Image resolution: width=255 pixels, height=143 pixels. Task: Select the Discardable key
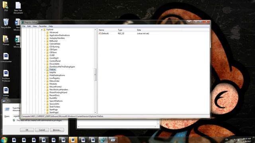click(54, 64)
